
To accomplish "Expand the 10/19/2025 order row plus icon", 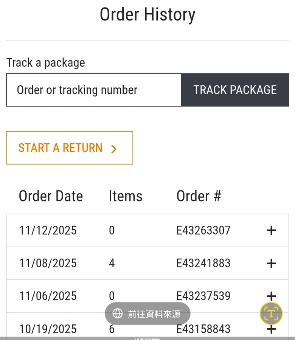I will point(271,329).
